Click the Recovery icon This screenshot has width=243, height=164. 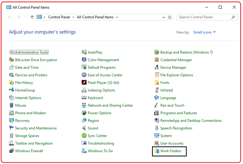tap(11, 121)
